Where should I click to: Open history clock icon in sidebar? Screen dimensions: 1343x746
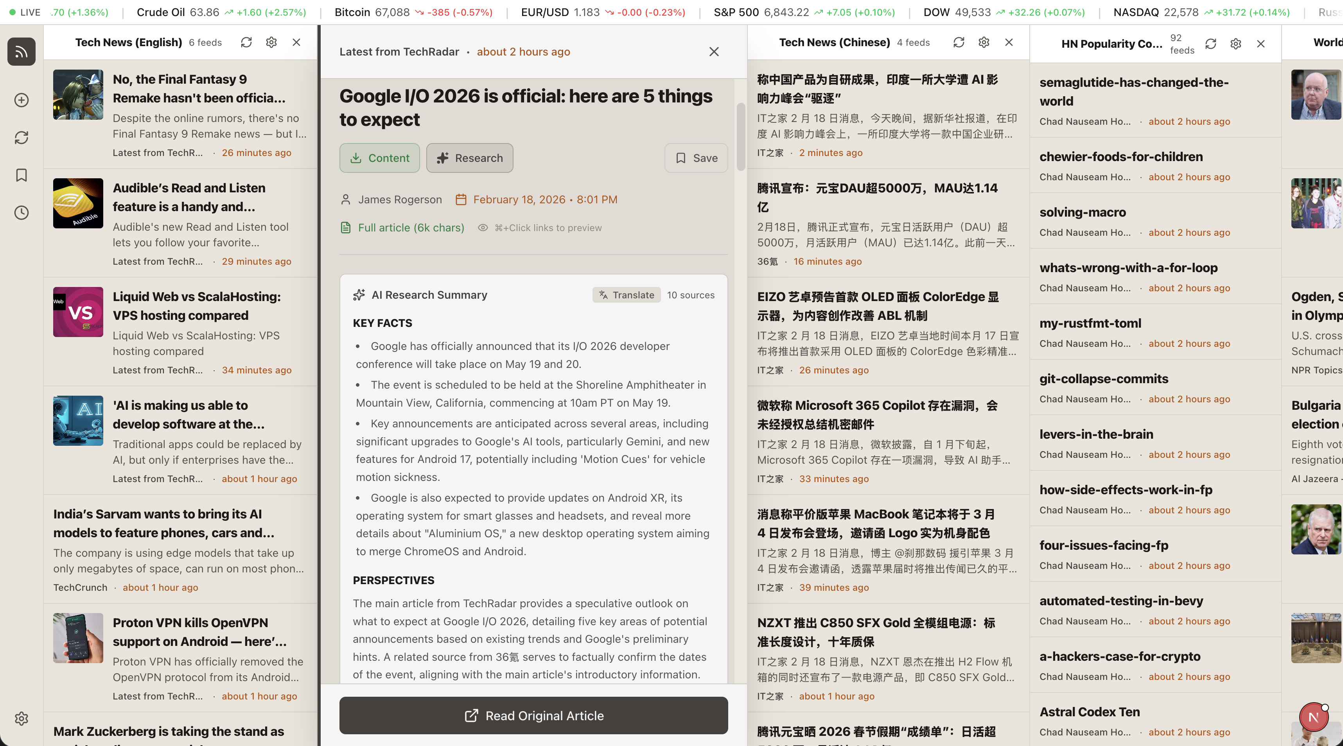click(x=22, y=213)
